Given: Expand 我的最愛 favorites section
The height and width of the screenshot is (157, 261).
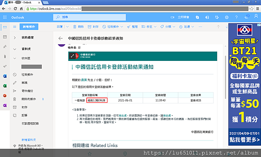Looking at the screenshot, I should point(15,38).
